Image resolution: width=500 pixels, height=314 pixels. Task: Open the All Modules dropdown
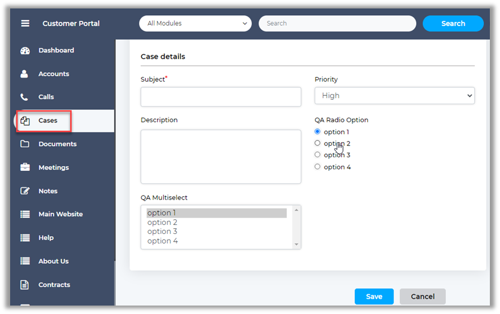pos(195,24)
